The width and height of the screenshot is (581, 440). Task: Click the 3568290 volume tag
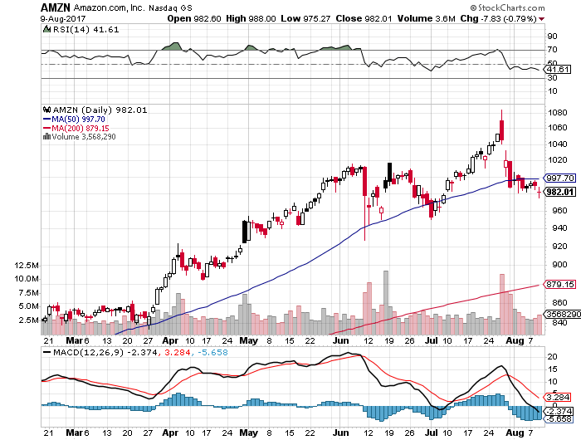pos(562,314)
